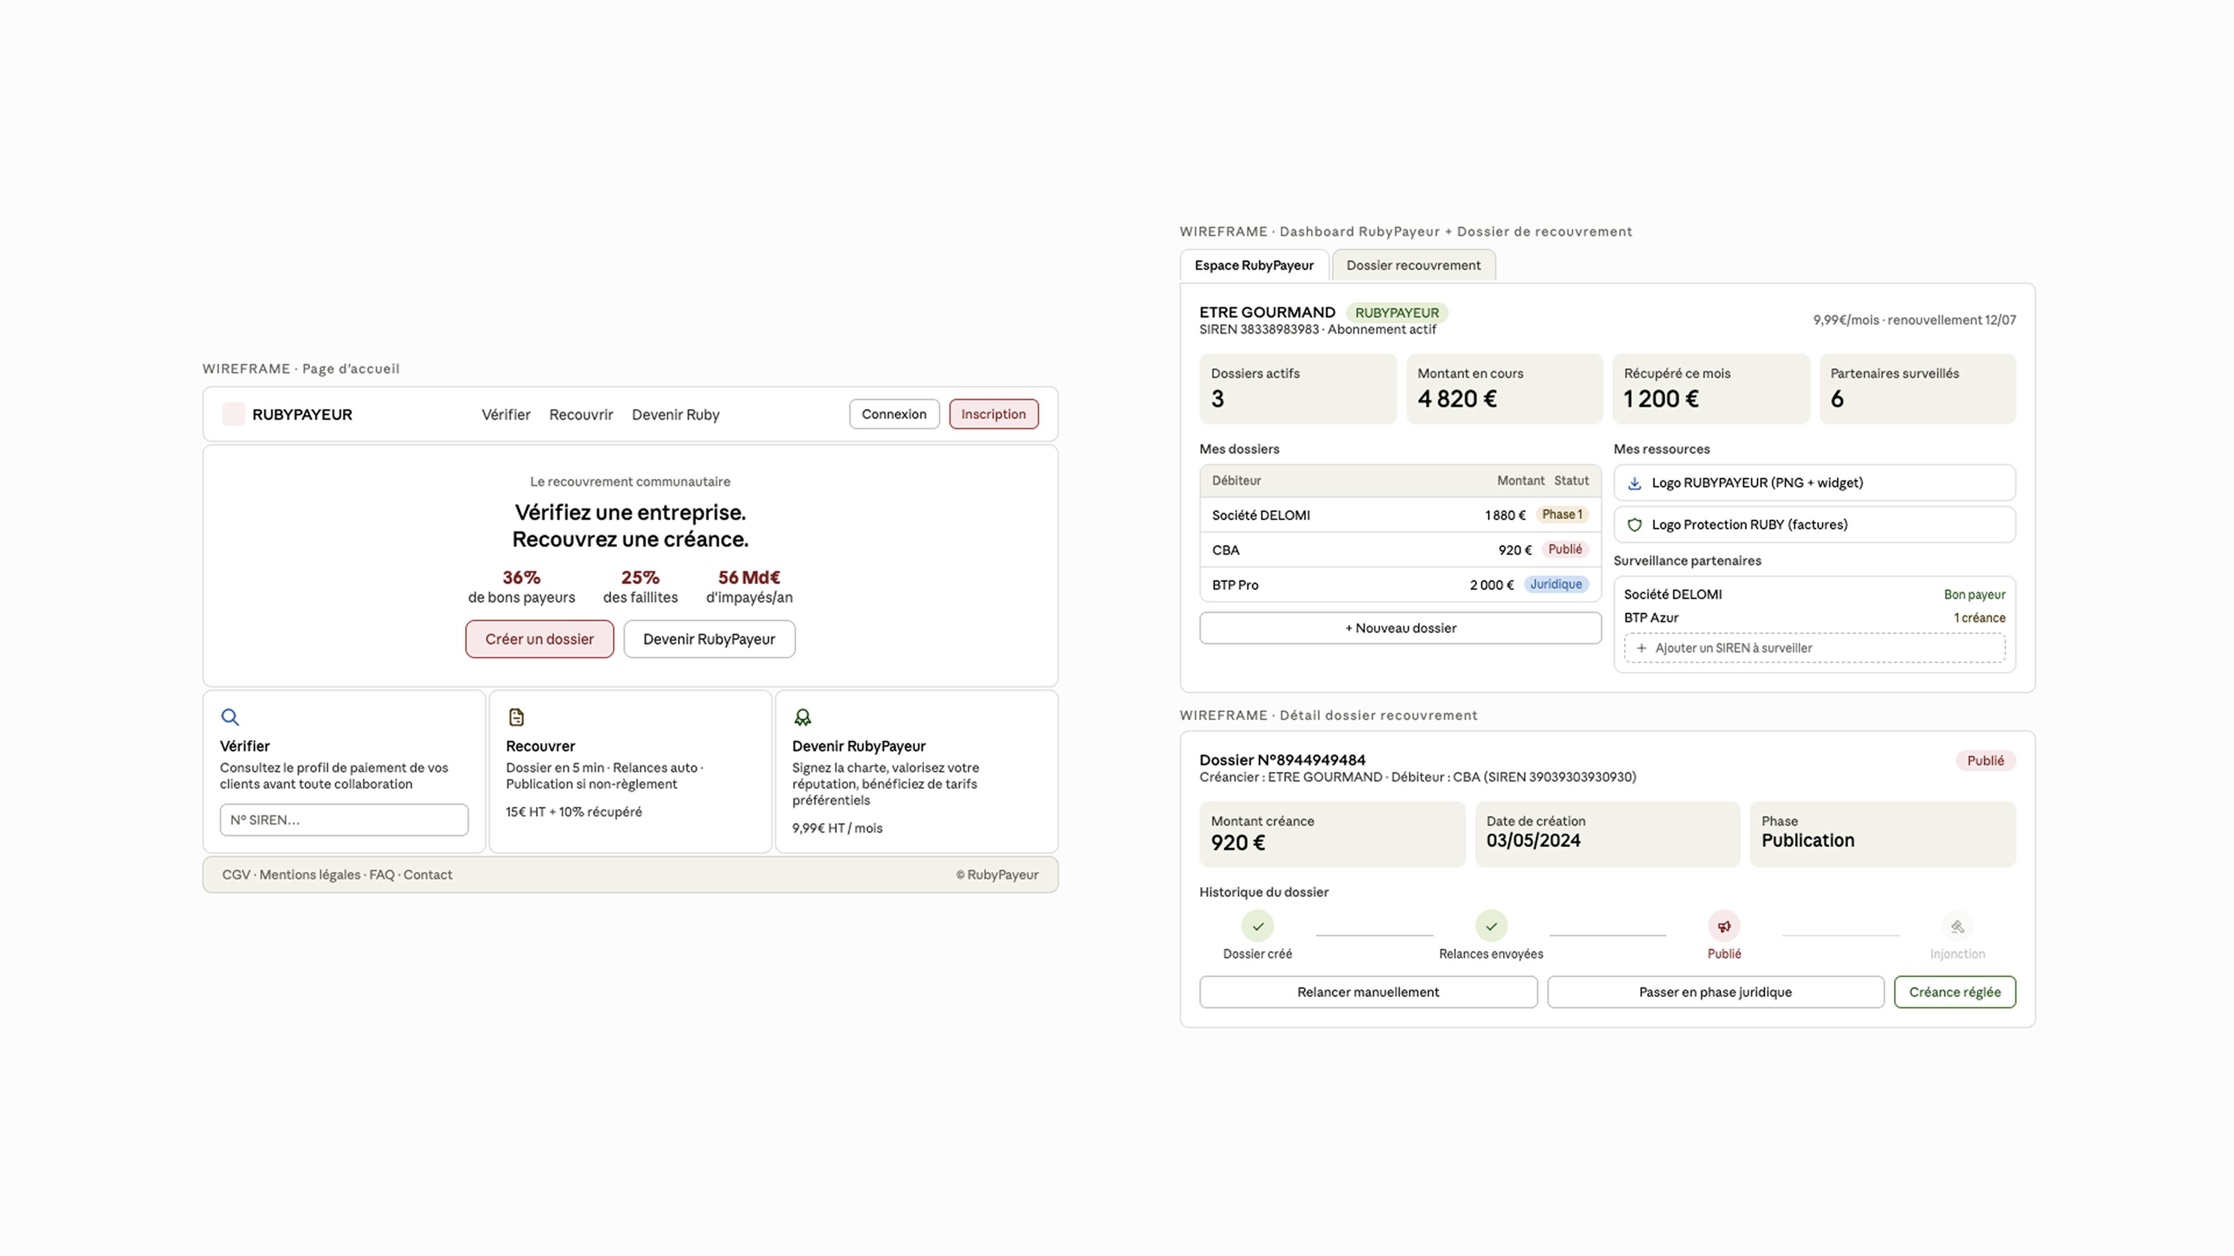Click the Débiteur column header
This screenshot has height=1256, width=2234.
pos(1237,480)
